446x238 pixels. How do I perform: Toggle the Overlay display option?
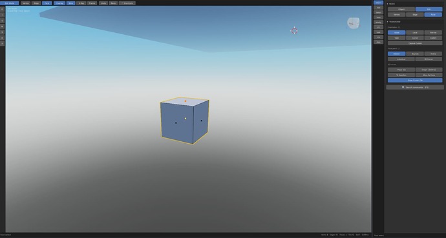coord(59,3)
